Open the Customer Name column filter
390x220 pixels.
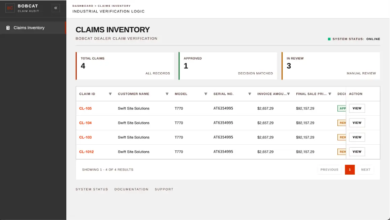coord(167,94)
